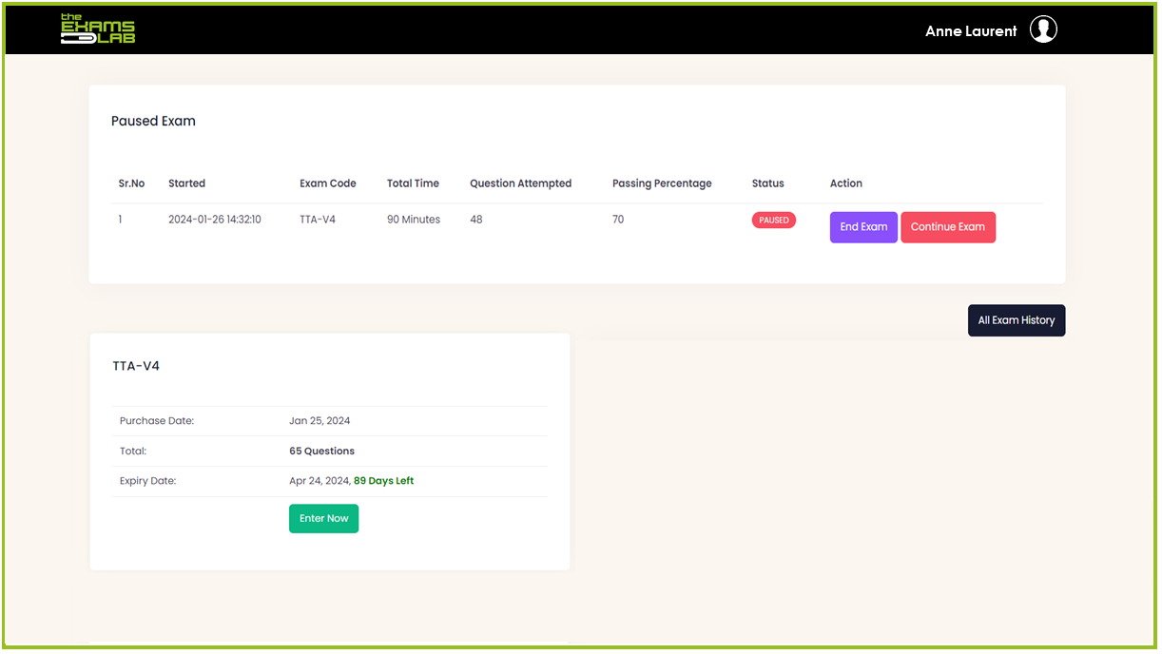
Task: Click the Exam Code column header
Action: pyautogui.click(x=327, y=183)
